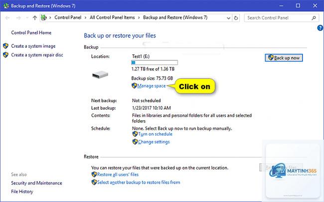Select another backup to restore files from
The width and height of the screenshot is (324, 202).
139,183
